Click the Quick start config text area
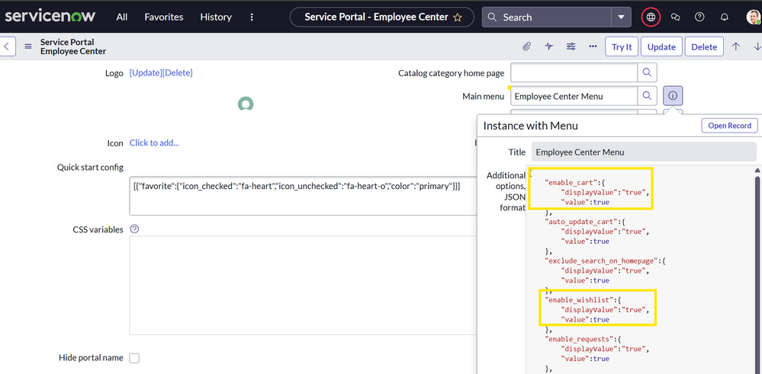Screen dimensions: 762x374 303,196
